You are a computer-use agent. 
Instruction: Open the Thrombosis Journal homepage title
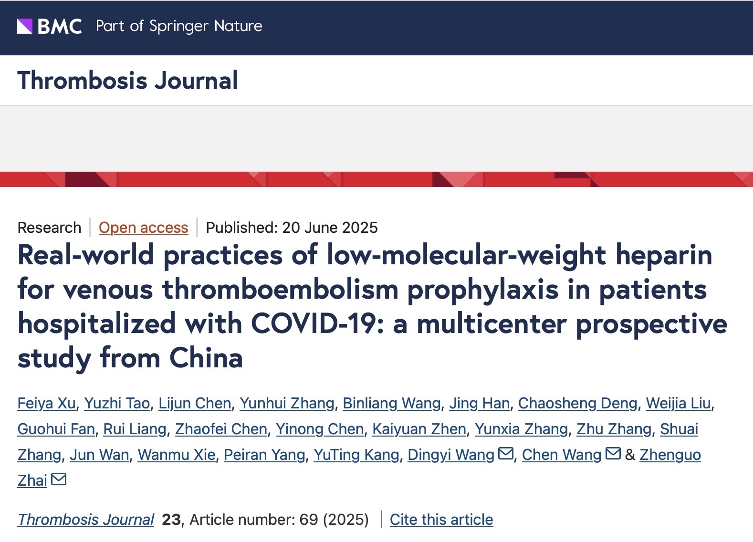coord(128,80)
